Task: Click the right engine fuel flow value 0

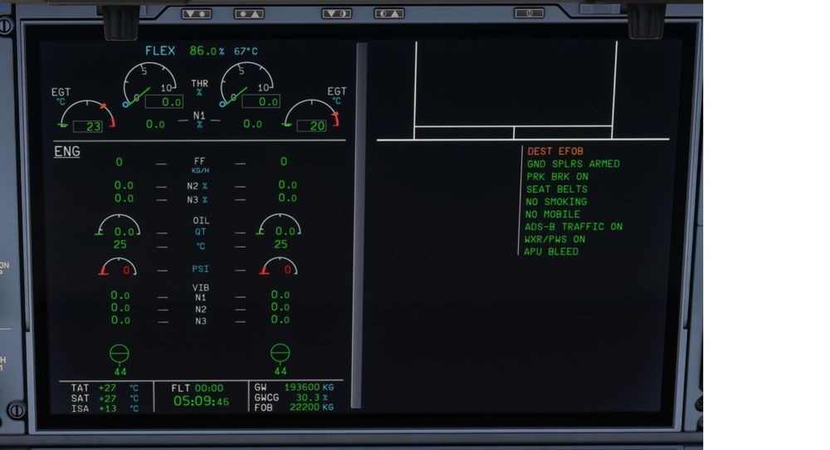Action: tap(284, 161)
